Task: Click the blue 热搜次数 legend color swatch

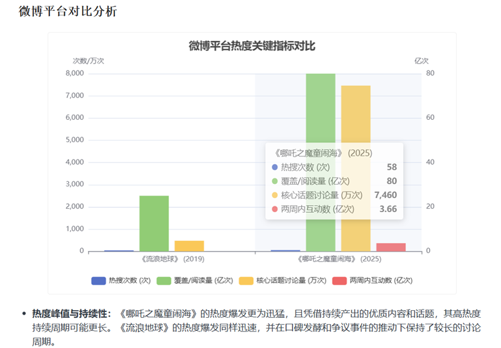Action: click(x=98, y=281)
